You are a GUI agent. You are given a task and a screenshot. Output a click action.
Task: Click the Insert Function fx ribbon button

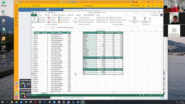click(x=34, y=20)
